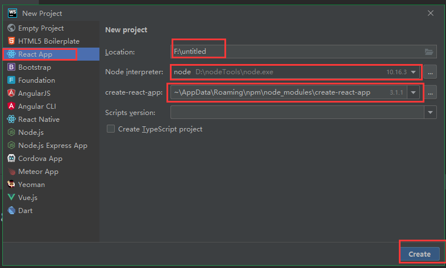The height and width of the screenshot is (268, 446).
Task: Click inside the Scripts version field
Action: coord(297,113)
